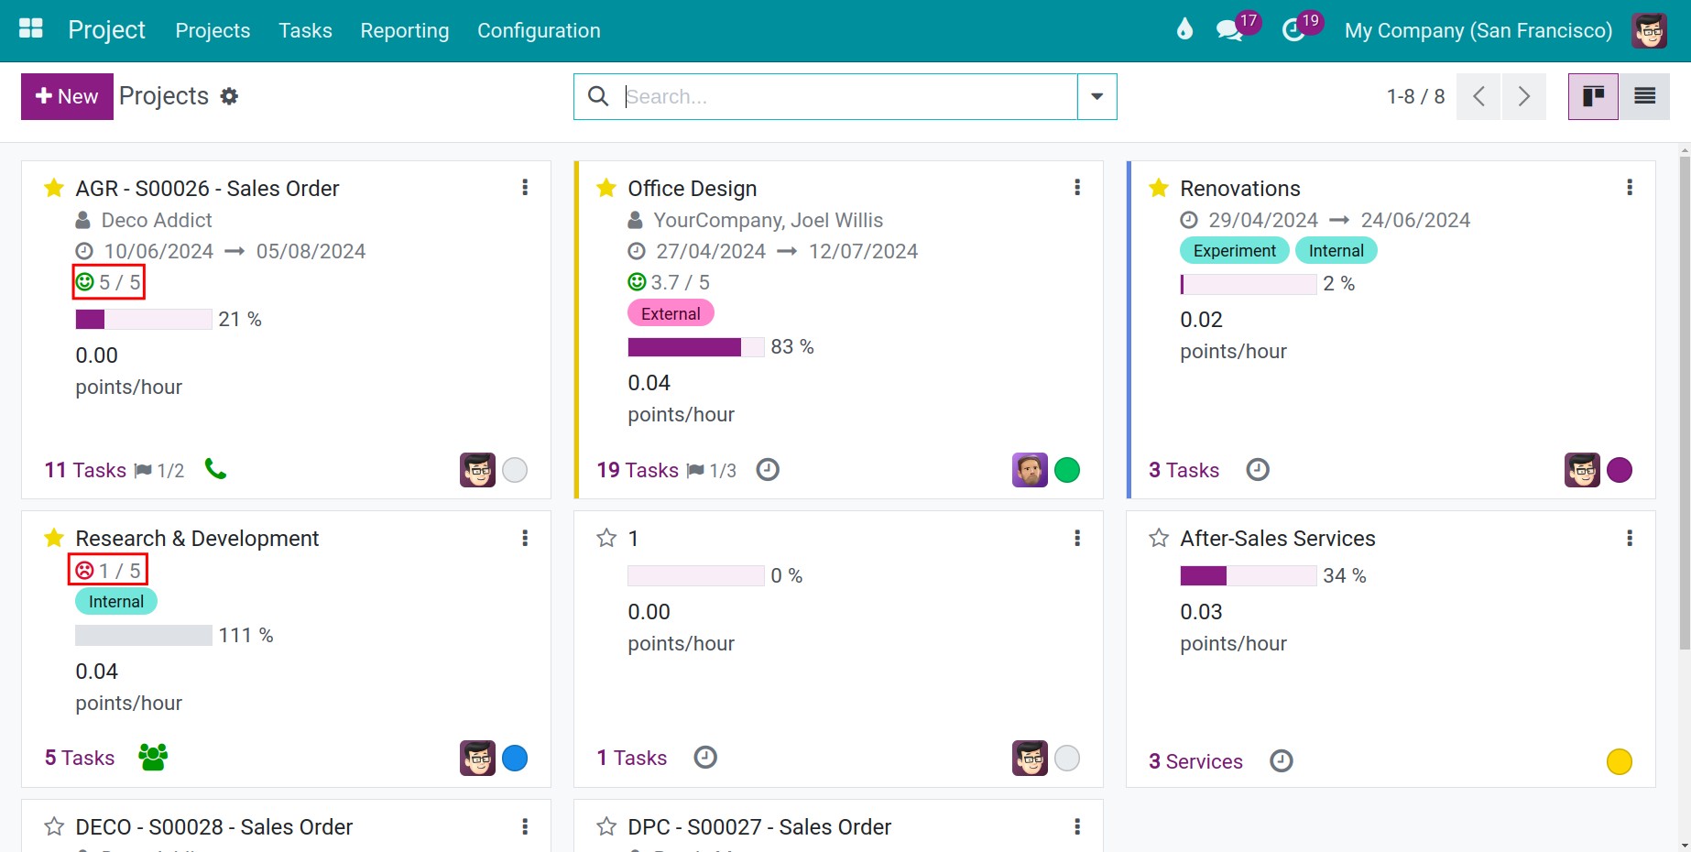Open the 19 Tasks link on Office Design

click(638, 470)
